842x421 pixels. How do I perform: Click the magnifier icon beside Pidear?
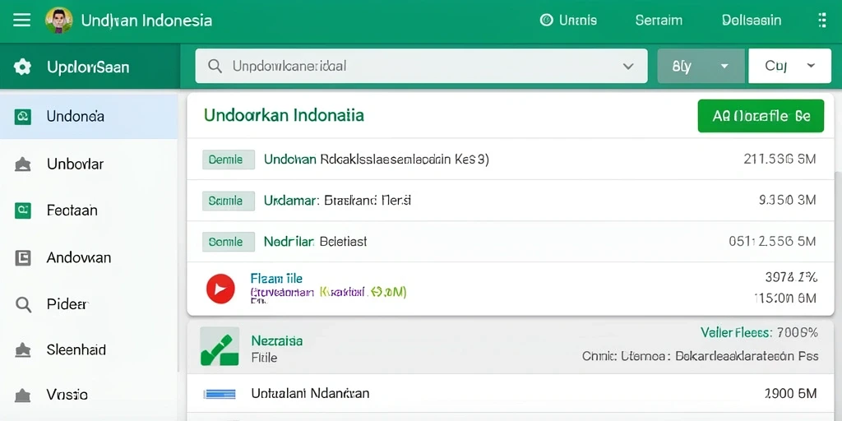22,304
